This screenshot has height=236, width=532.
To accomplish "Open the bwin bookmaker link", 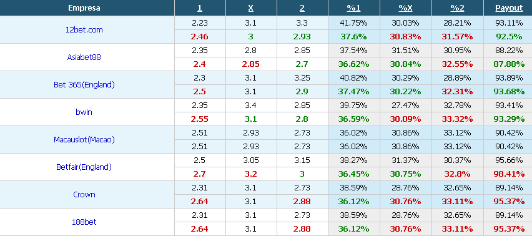I will (84, 112).
